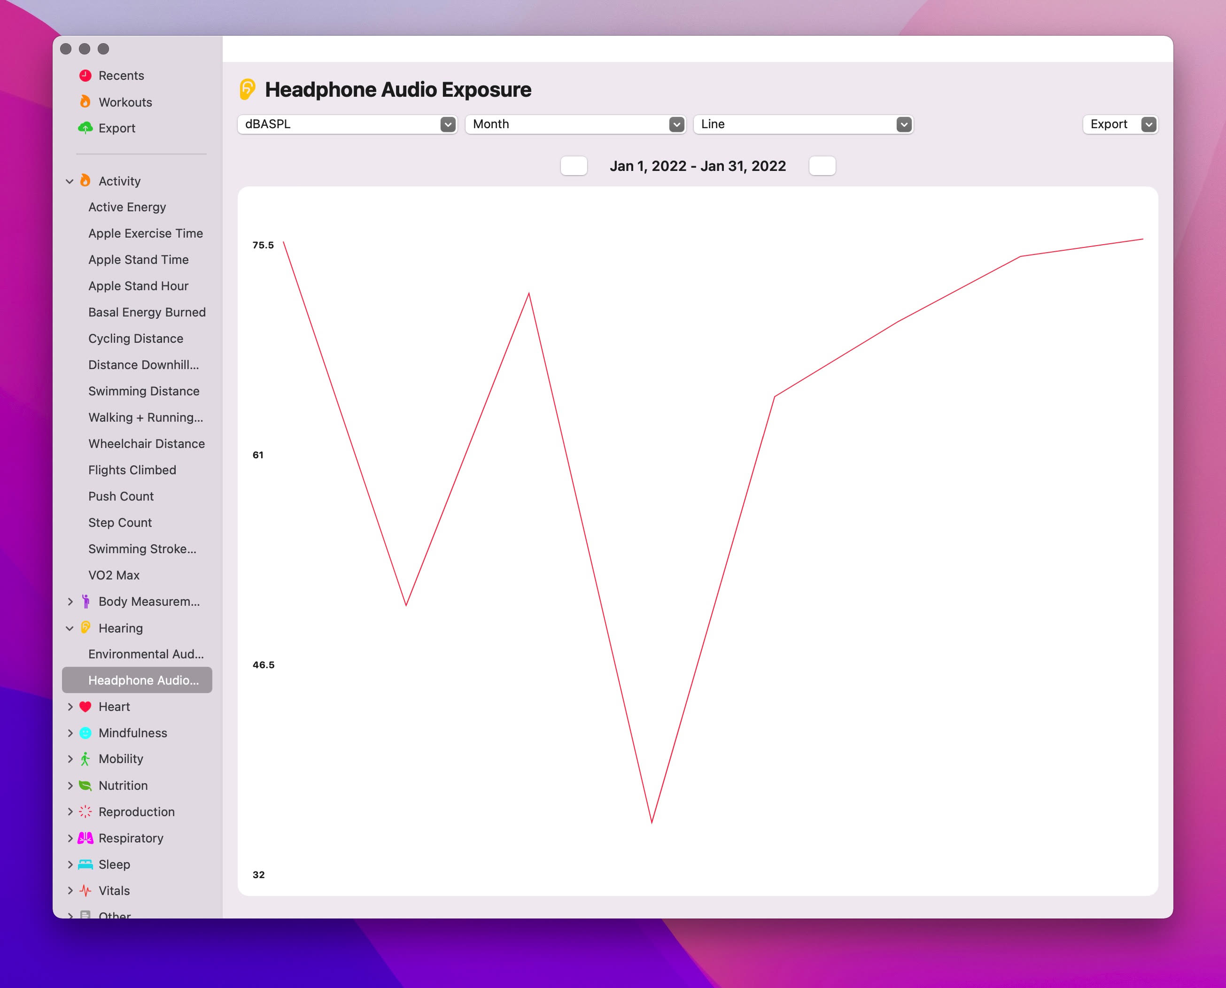Go to previous month with left button
Screen dimensions: 1226x988
click(x=574, y=166)
